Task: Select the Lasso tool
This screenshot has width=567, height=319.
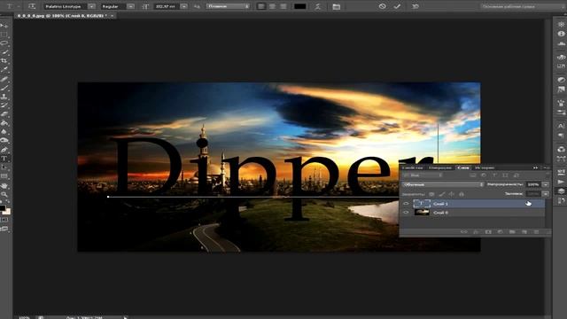Action: click(4, 43)
